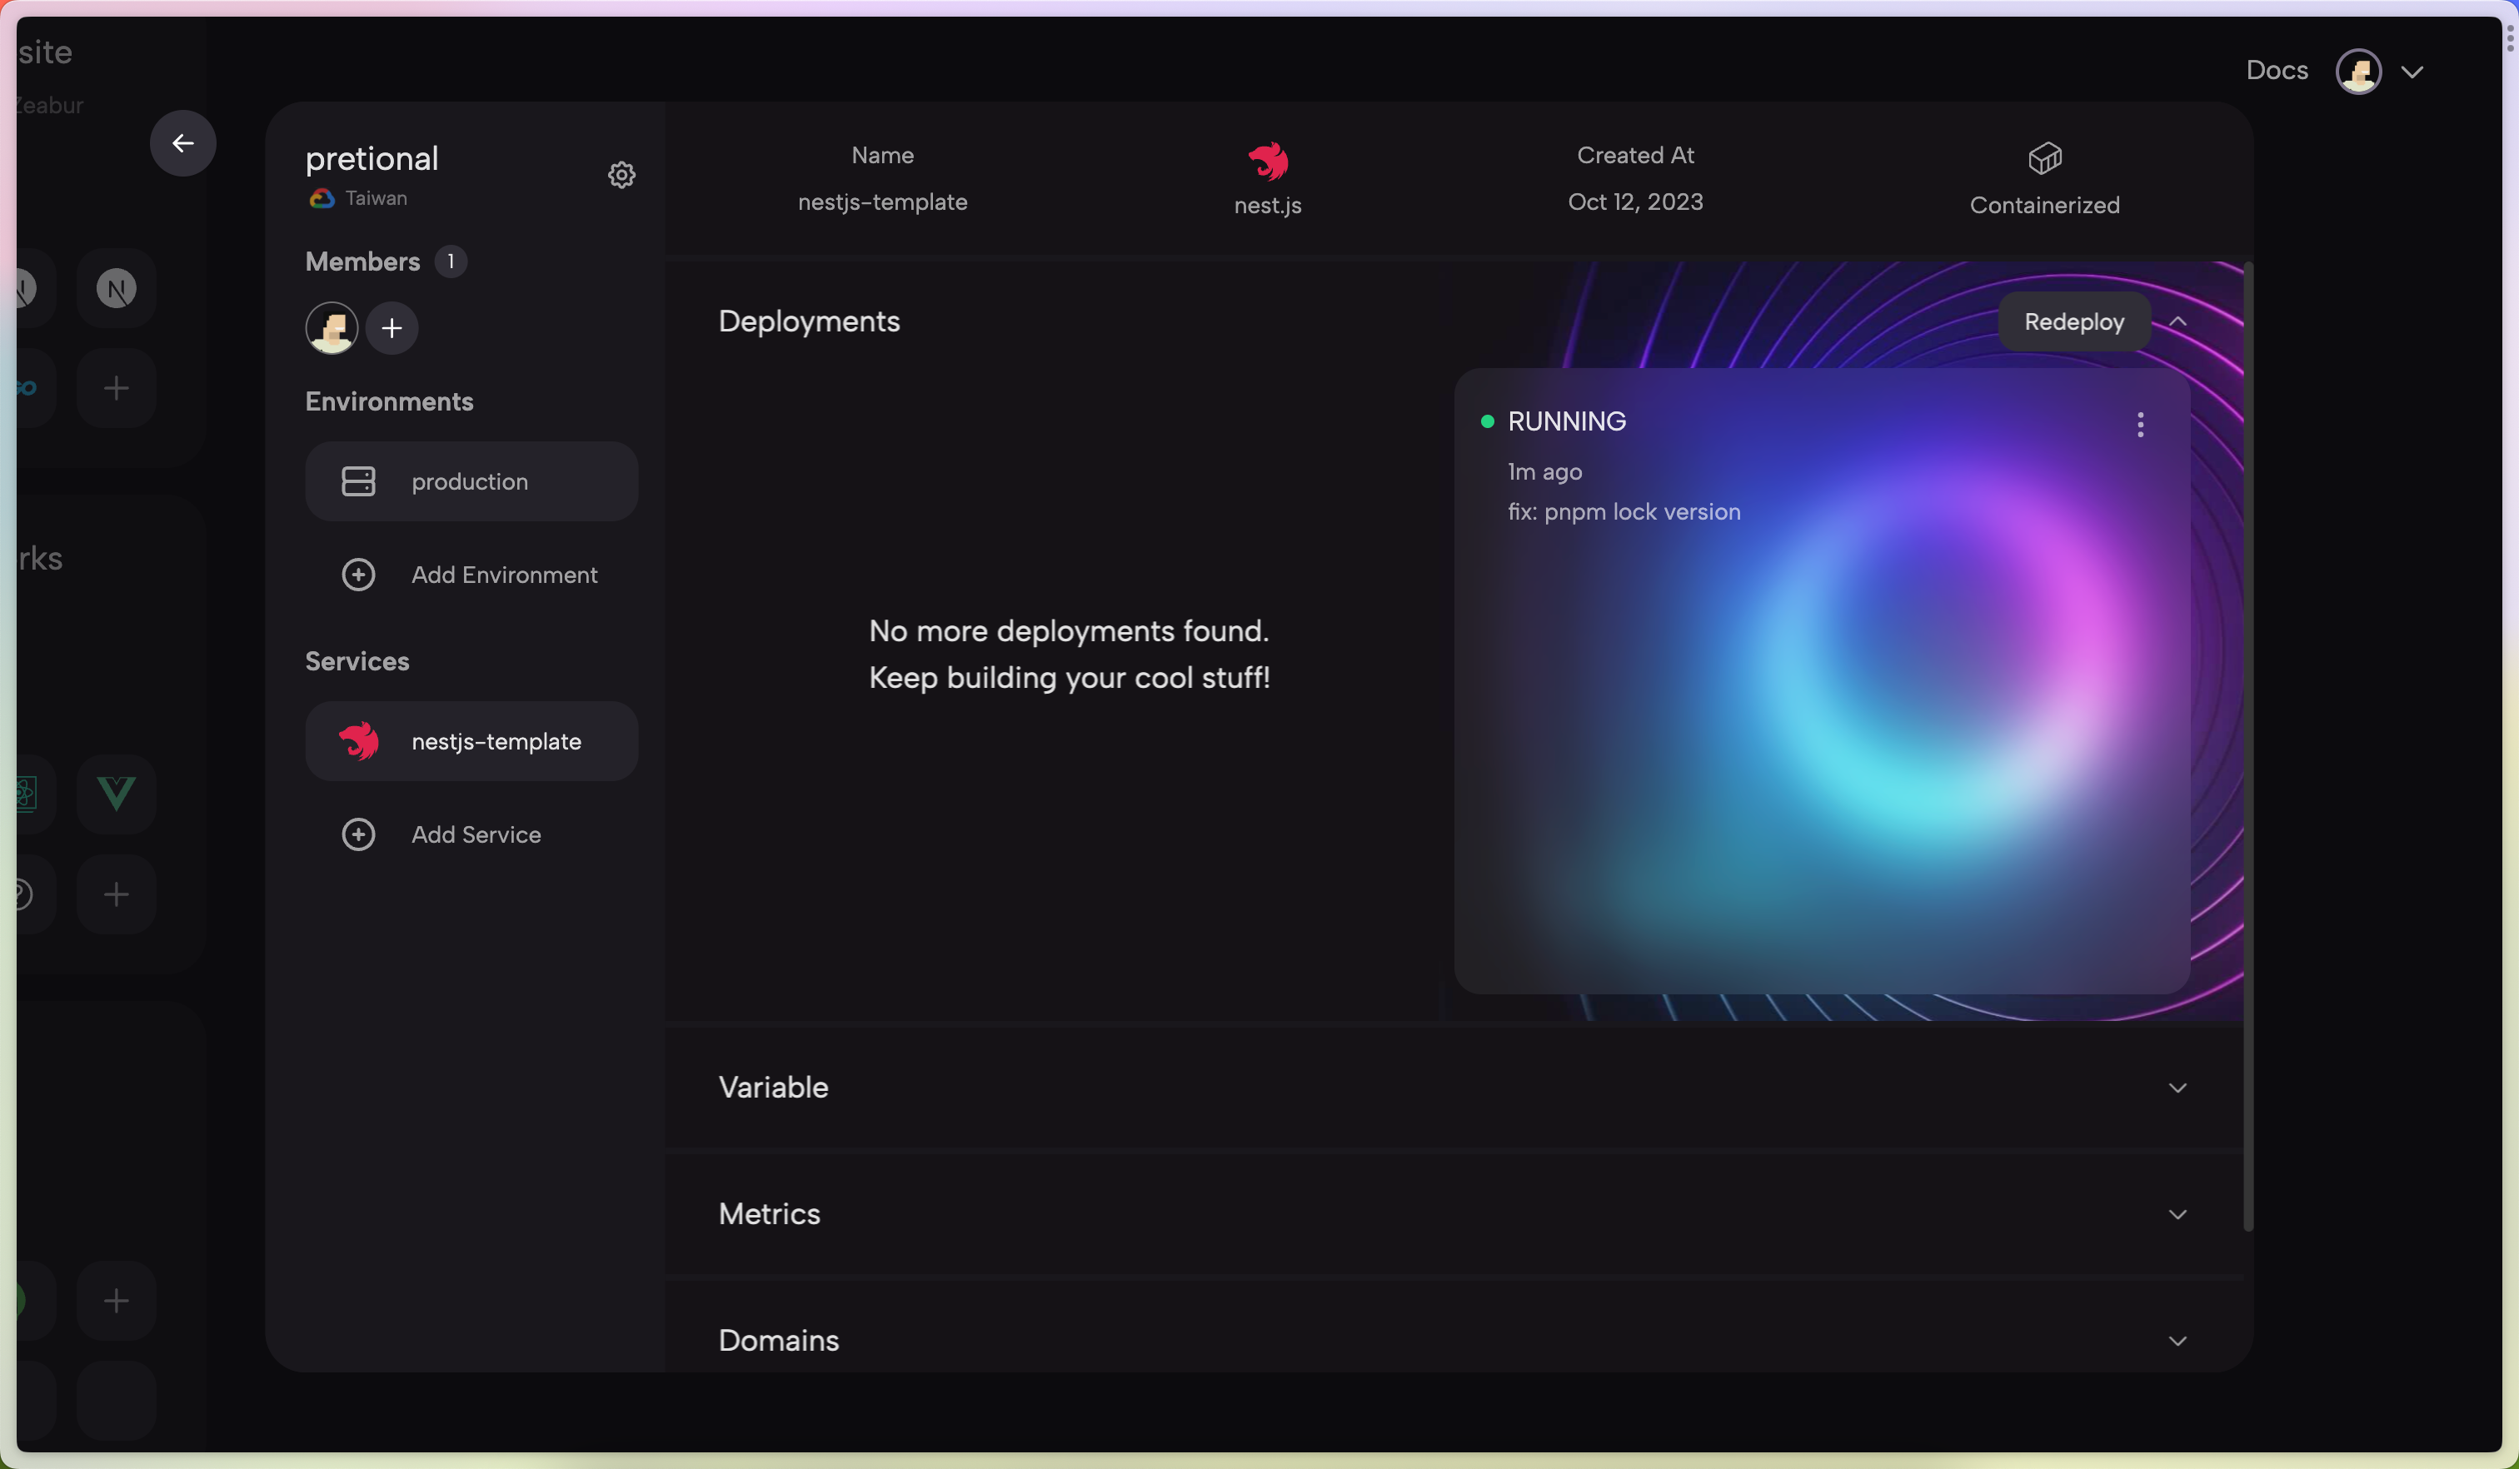The height and width of the screenshot is (1469, 2519).
Task: Click the Containerized cube icon
Action: click(2044, 158)
